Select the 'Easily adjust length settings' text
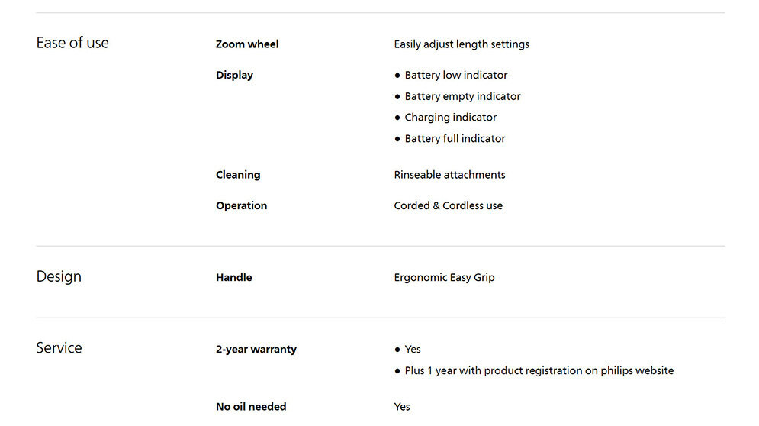The height and width of the screenshot is (426, 759). pos(462,44)
